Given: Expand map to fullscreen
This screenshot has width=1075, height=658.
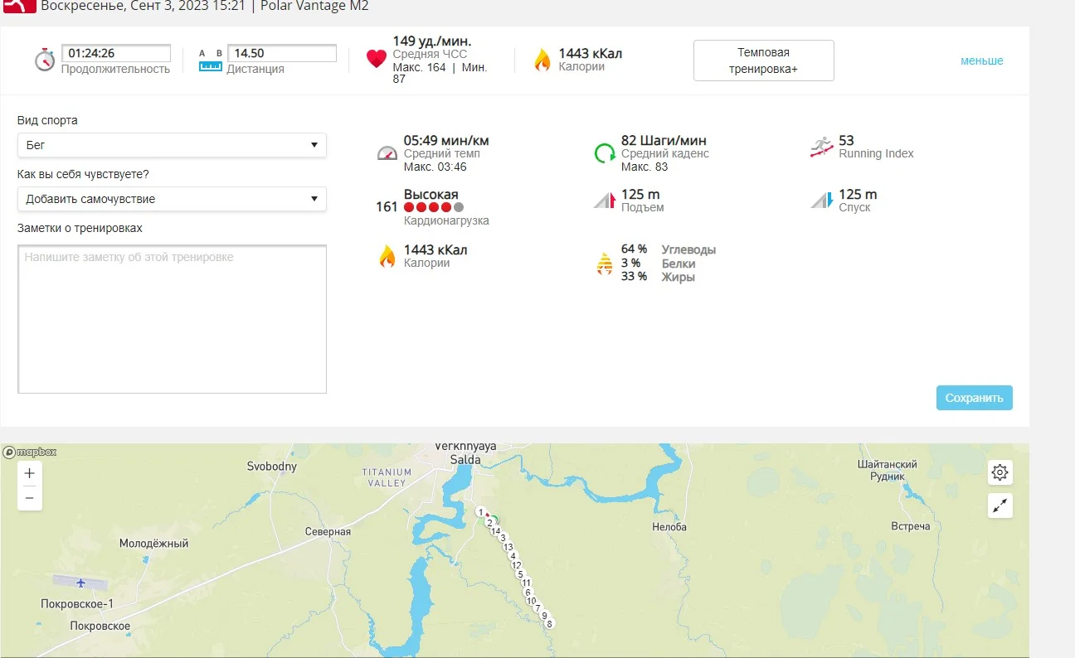Looking at the screenshot, I should click(x=1000, y=506).
